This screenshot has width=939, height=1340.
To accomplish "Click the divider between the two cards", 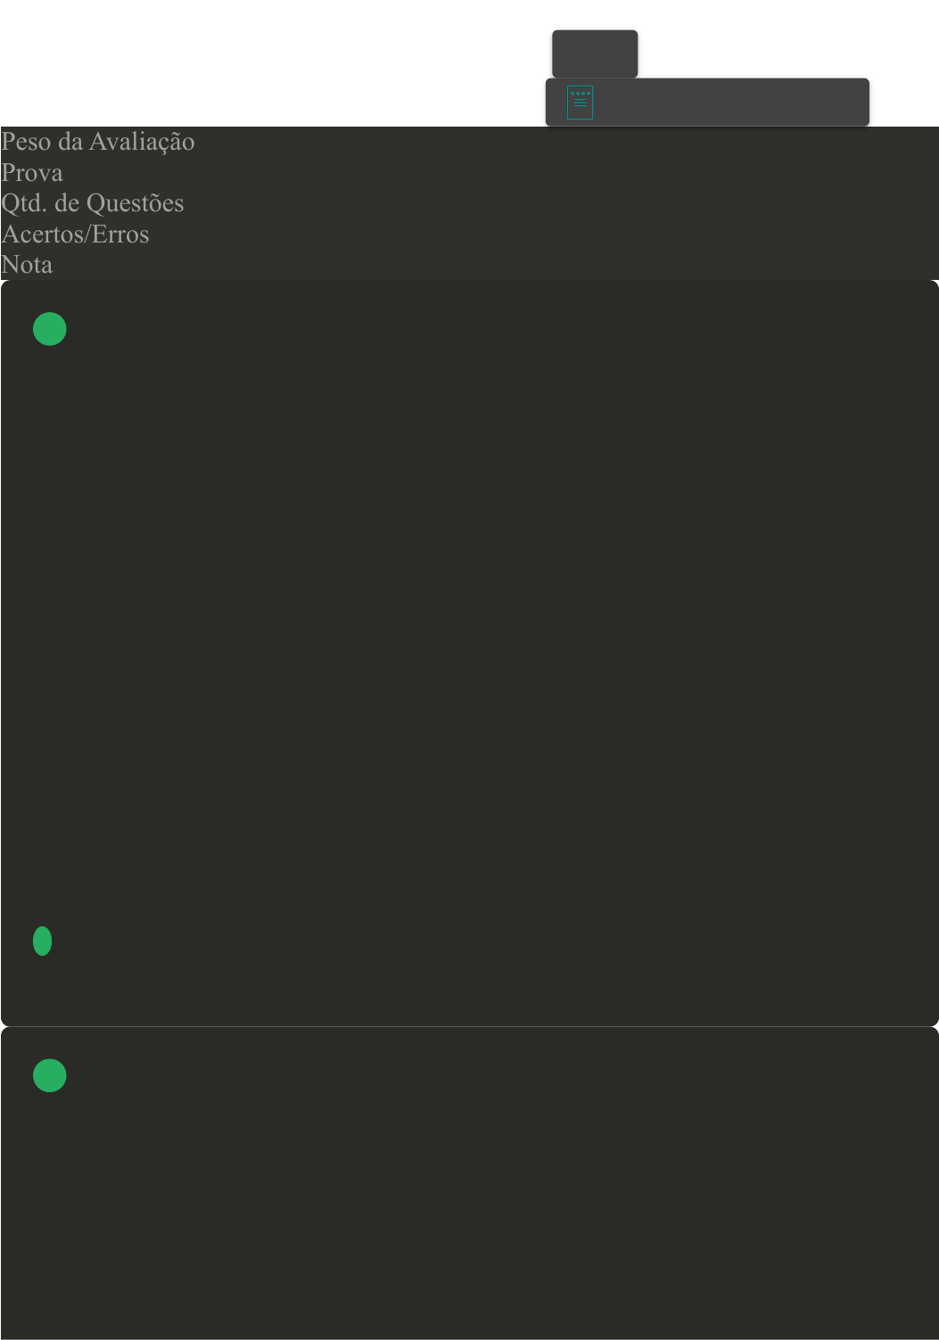I will (x=469, y=1026).
